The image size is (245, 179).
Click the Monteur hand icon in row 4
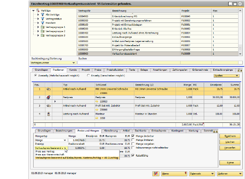(x=49, y=113)
